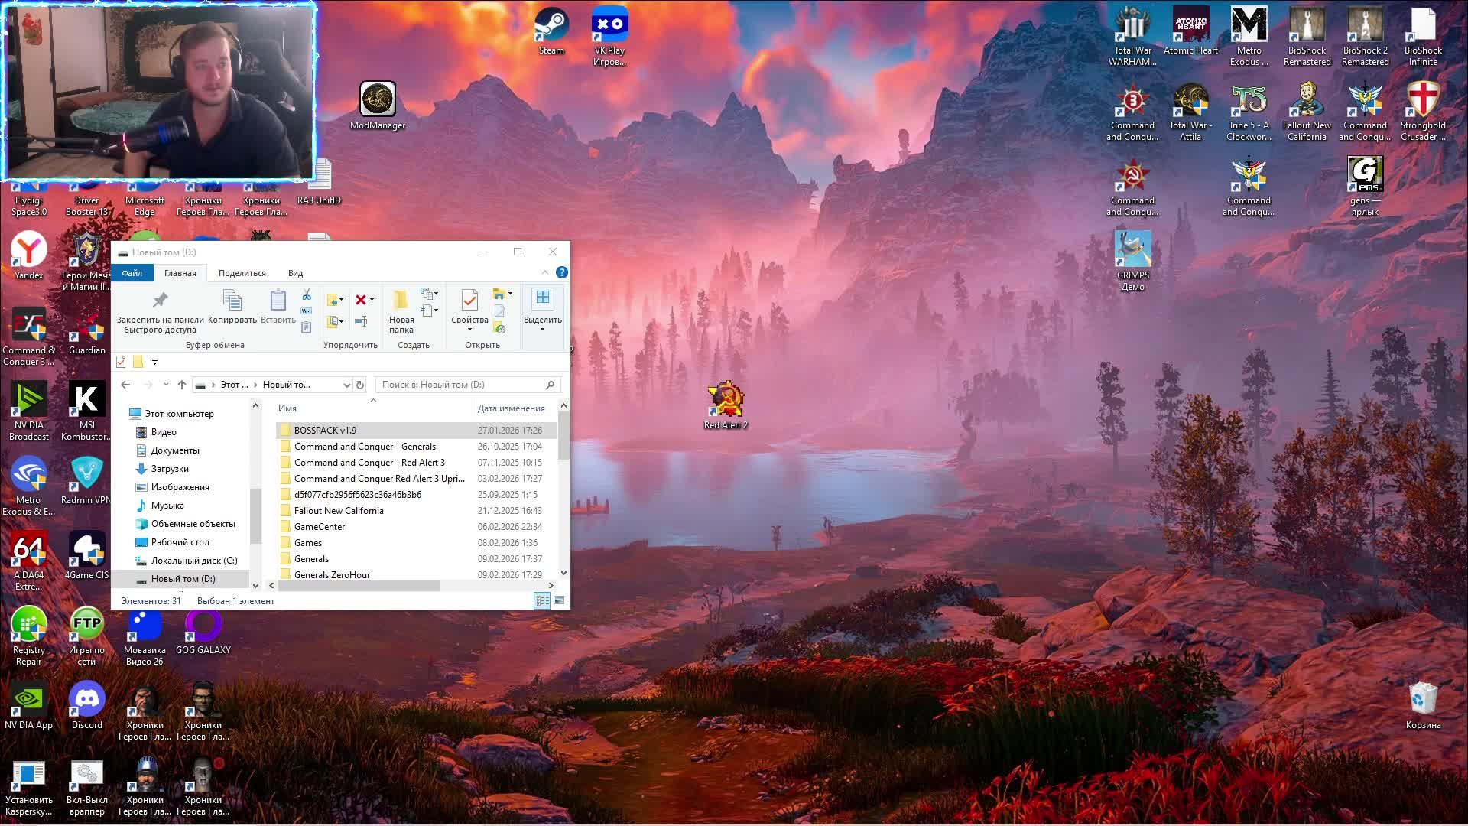Switch to the Вид ribbon tab

pos(295,273)
